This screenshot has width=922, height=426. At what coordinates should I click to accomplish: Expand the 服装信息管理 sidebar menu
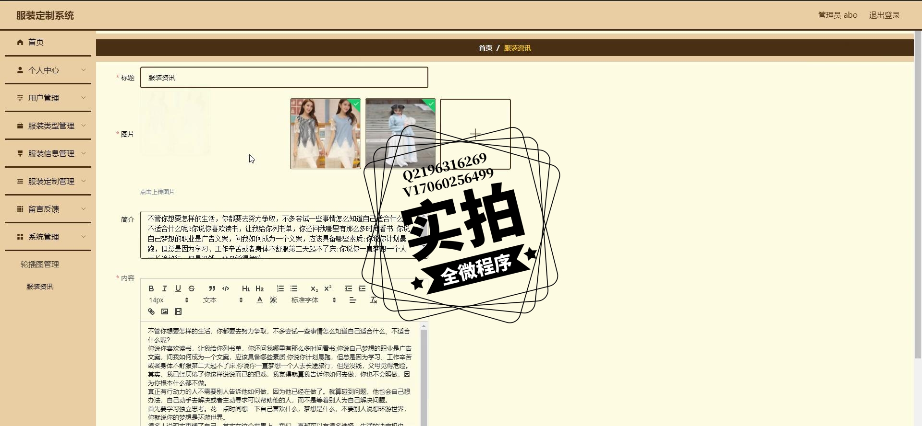[48, 153]
